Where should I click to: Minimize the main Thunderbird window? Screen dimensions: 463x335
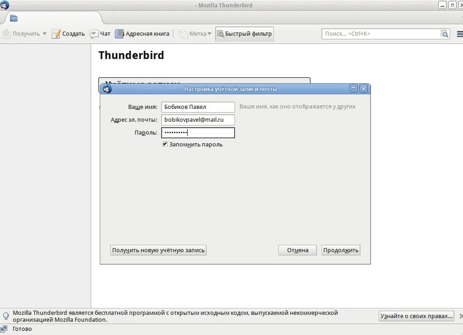(x=442, y=5)
